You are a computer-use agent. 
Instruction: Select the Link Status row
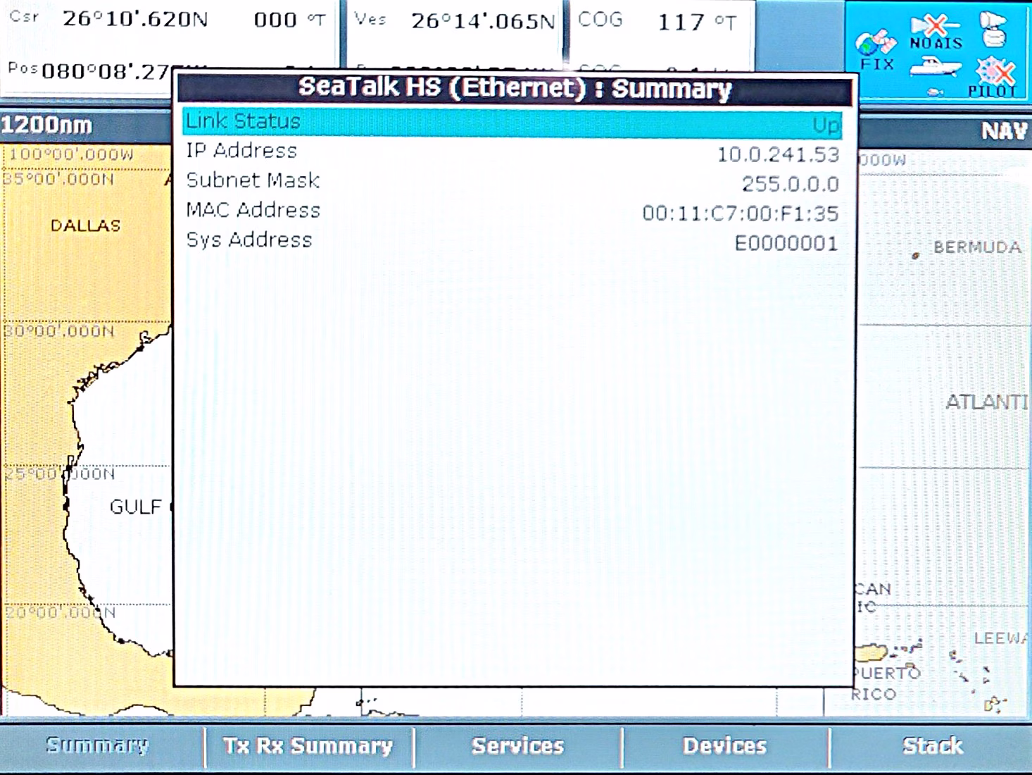pyautogui.click(x=512, y=122)
